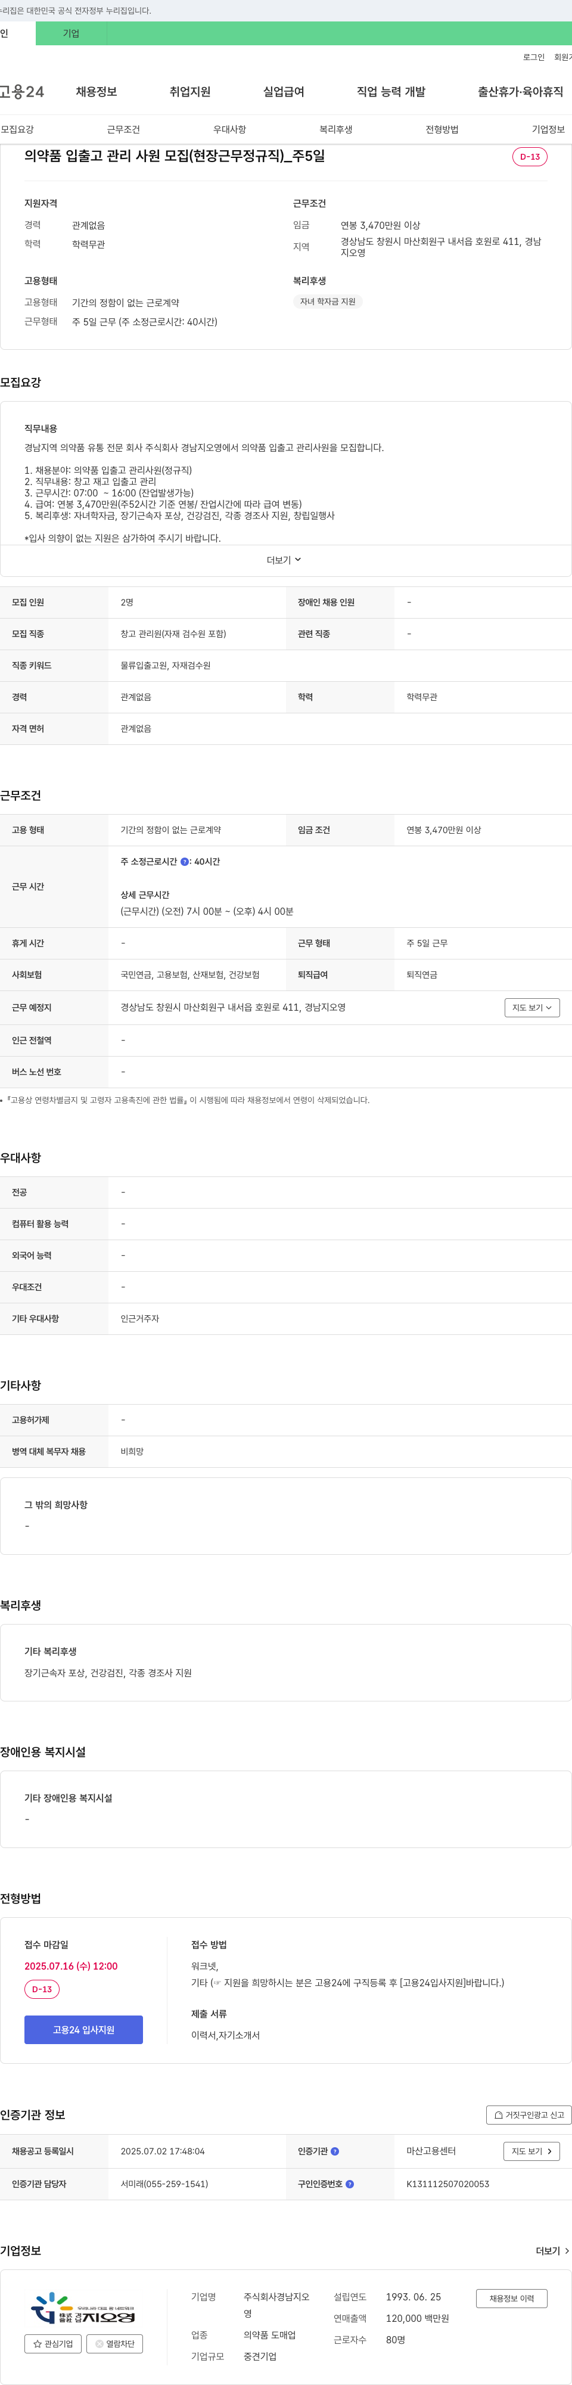572x2385 pixels.
Task: Click the 고용24 logo
Action: click(x=21, y=92)
